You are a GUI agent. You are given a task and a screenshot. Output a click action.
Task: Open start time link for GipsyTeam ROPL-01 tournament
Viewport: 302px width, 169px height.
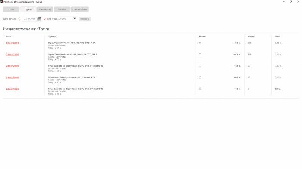click(x=13, y=43)
